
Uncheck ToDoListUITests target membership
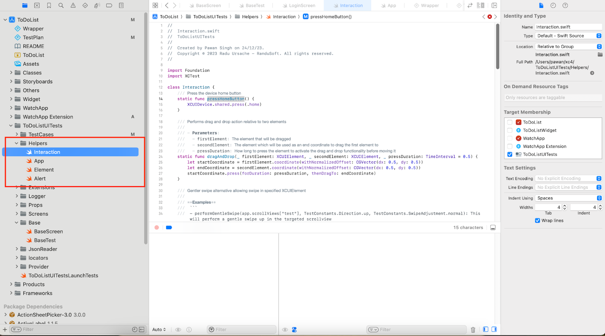[510, 154]
